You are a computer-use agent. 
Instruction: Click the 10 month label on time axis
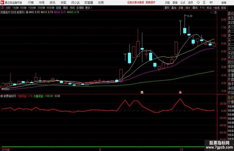coord(182,149)
